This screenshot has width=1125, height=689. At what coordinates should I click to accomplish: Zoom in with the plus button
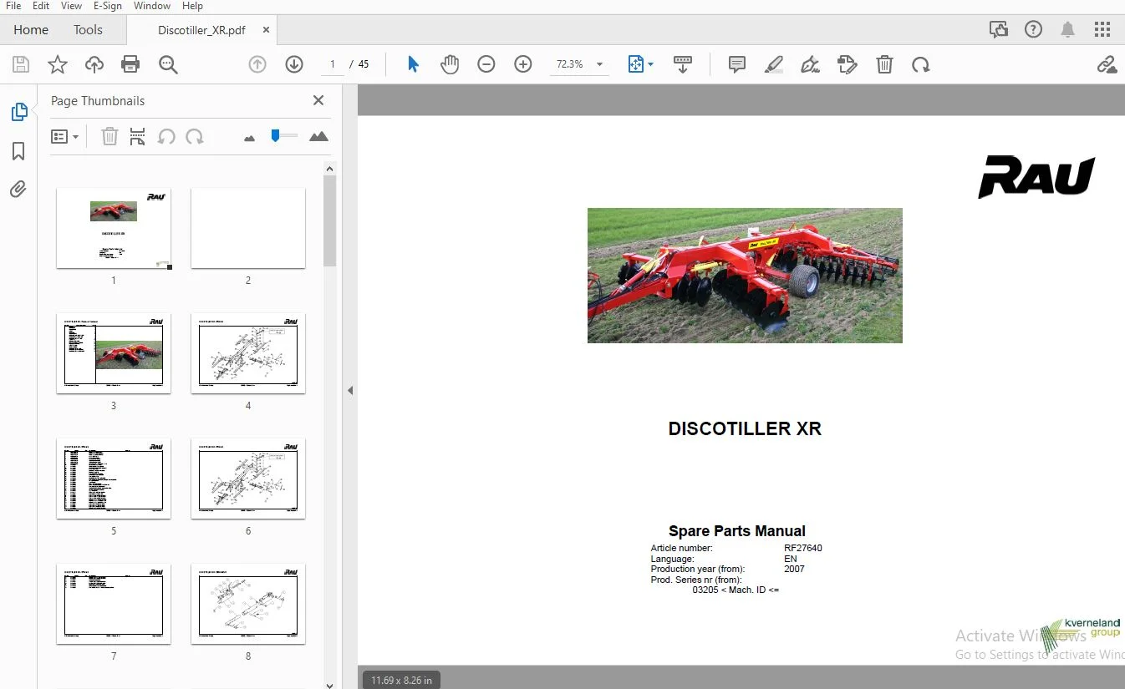tap(523, 64)
